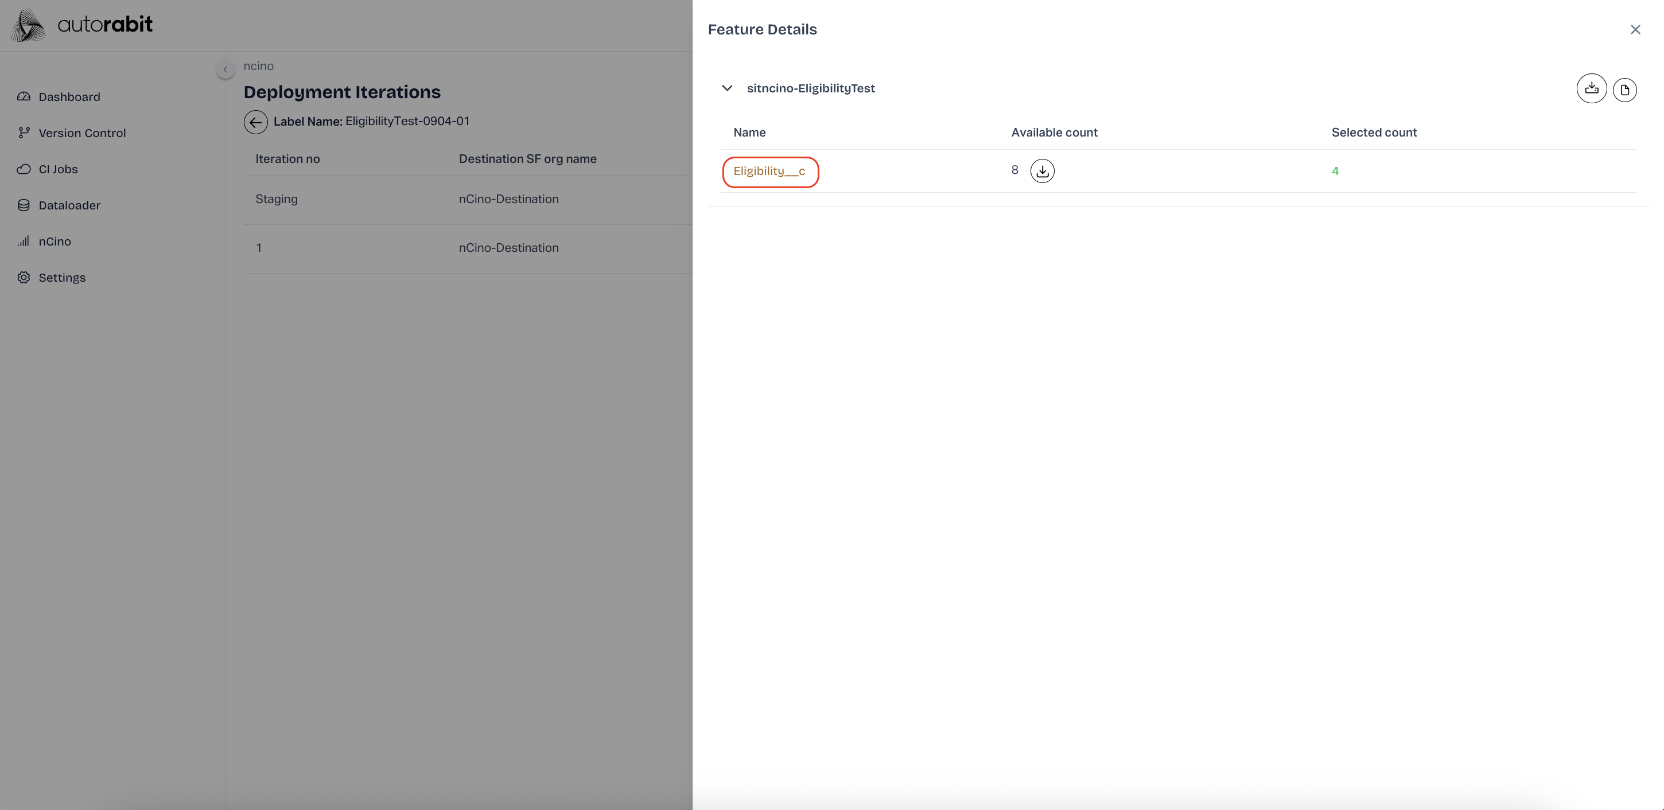The height and width of the screenshot is (810, 1664).
Task: Go back using the arrow beside Label Name
Action: point(255,122)
